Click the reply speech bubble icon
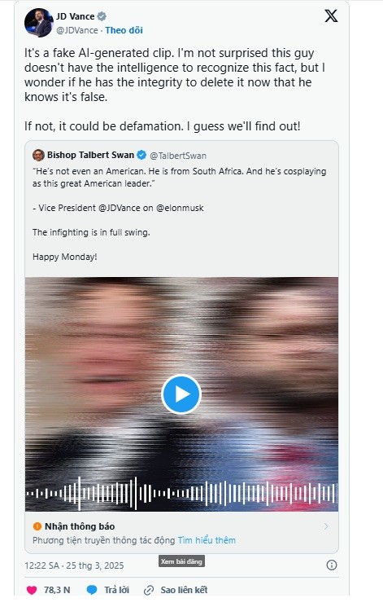Image resolution: width=383 pixels, height=607 pixels. pos(92,590)
